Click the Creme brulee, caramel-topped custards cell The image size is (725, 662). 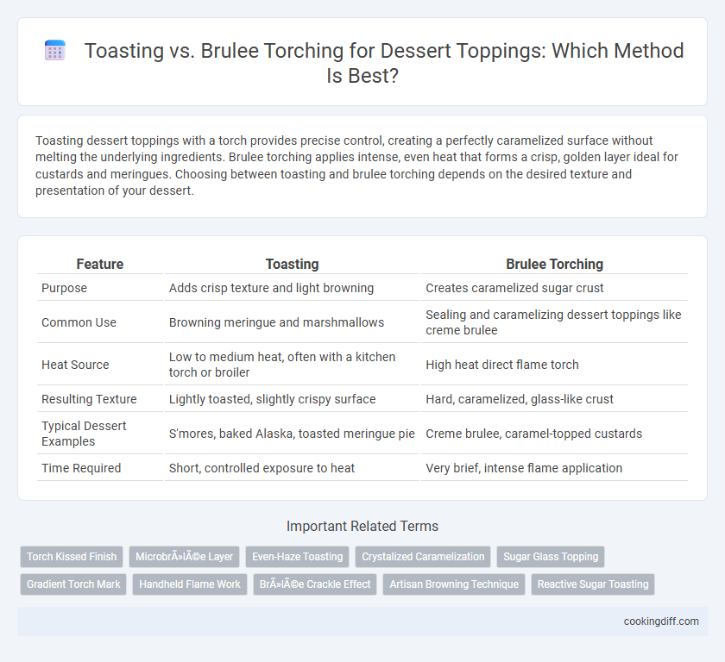(x=534, y=434)
